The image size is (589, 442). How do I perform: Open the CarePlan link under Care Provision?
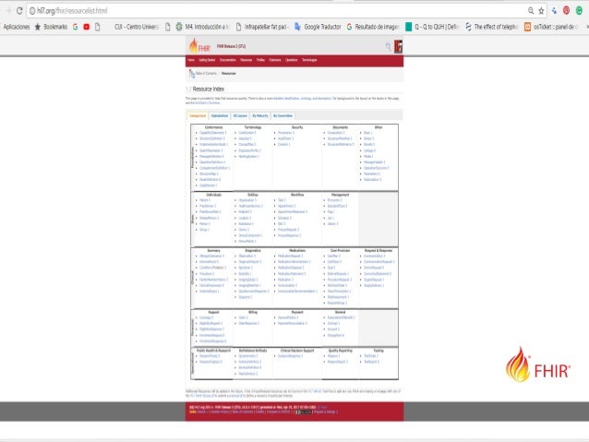(x=334, y=256)
